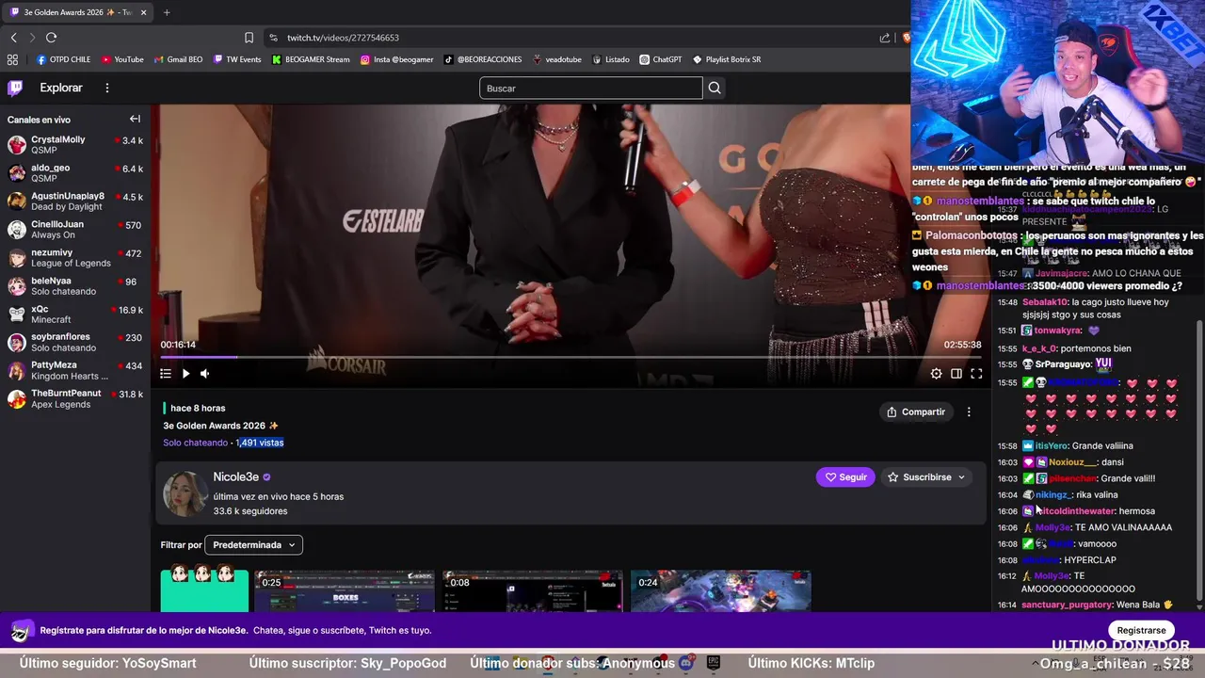Close the 3e Golden Awards 2026 tab
This screenshot has width=1205, height=678.
click(144, 12)
